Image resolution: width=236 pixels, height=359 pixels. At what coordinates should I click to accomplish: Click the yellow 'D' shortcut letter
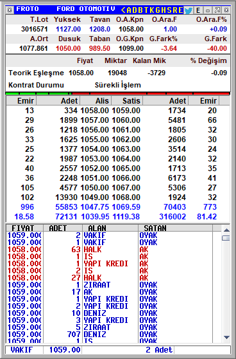click(135, 10)
